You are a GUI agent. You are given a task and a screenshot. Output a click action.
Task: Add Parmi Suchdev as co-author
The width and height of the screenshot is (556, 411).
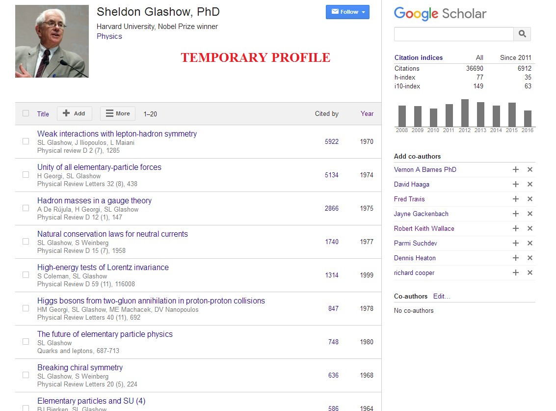pos(516,243)
